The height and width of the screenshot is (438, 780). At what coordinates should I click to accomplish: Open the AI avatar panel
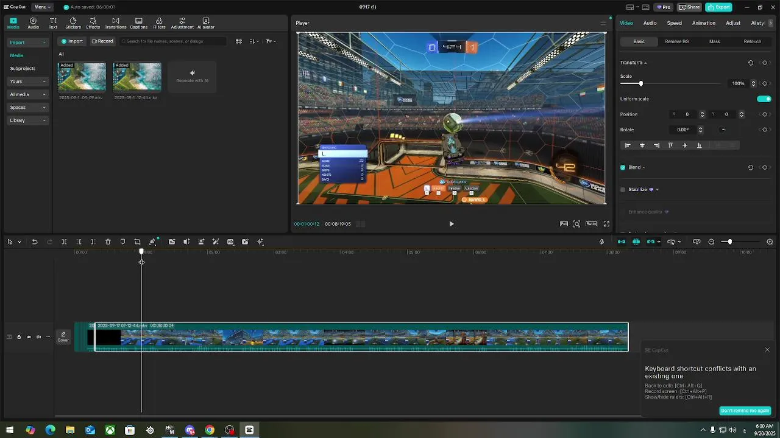(206, 23)
